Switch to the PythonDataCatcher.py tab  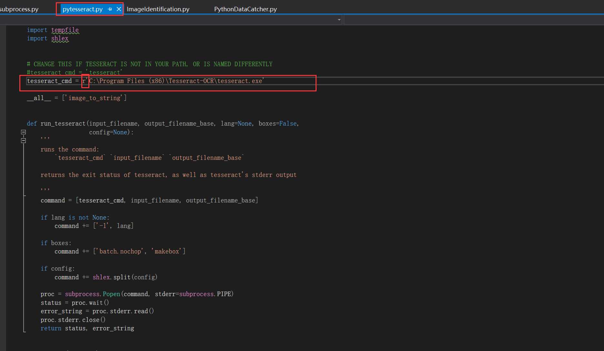pos(246,9)
